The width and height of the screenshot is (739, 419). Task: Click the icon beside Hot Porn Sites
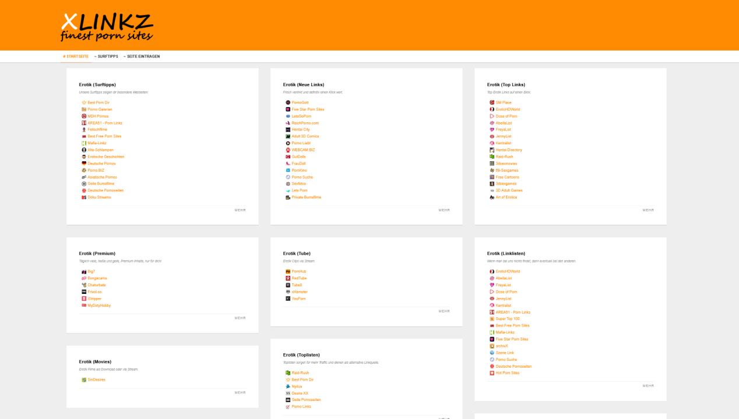(x=492, y=373)
